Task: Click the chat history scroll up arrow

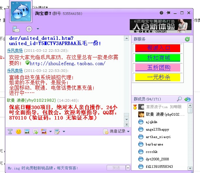Action: 127,38
